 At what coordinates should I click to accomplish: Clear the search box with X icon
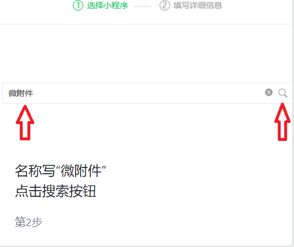pyautogui.click(x=269, y=92)
